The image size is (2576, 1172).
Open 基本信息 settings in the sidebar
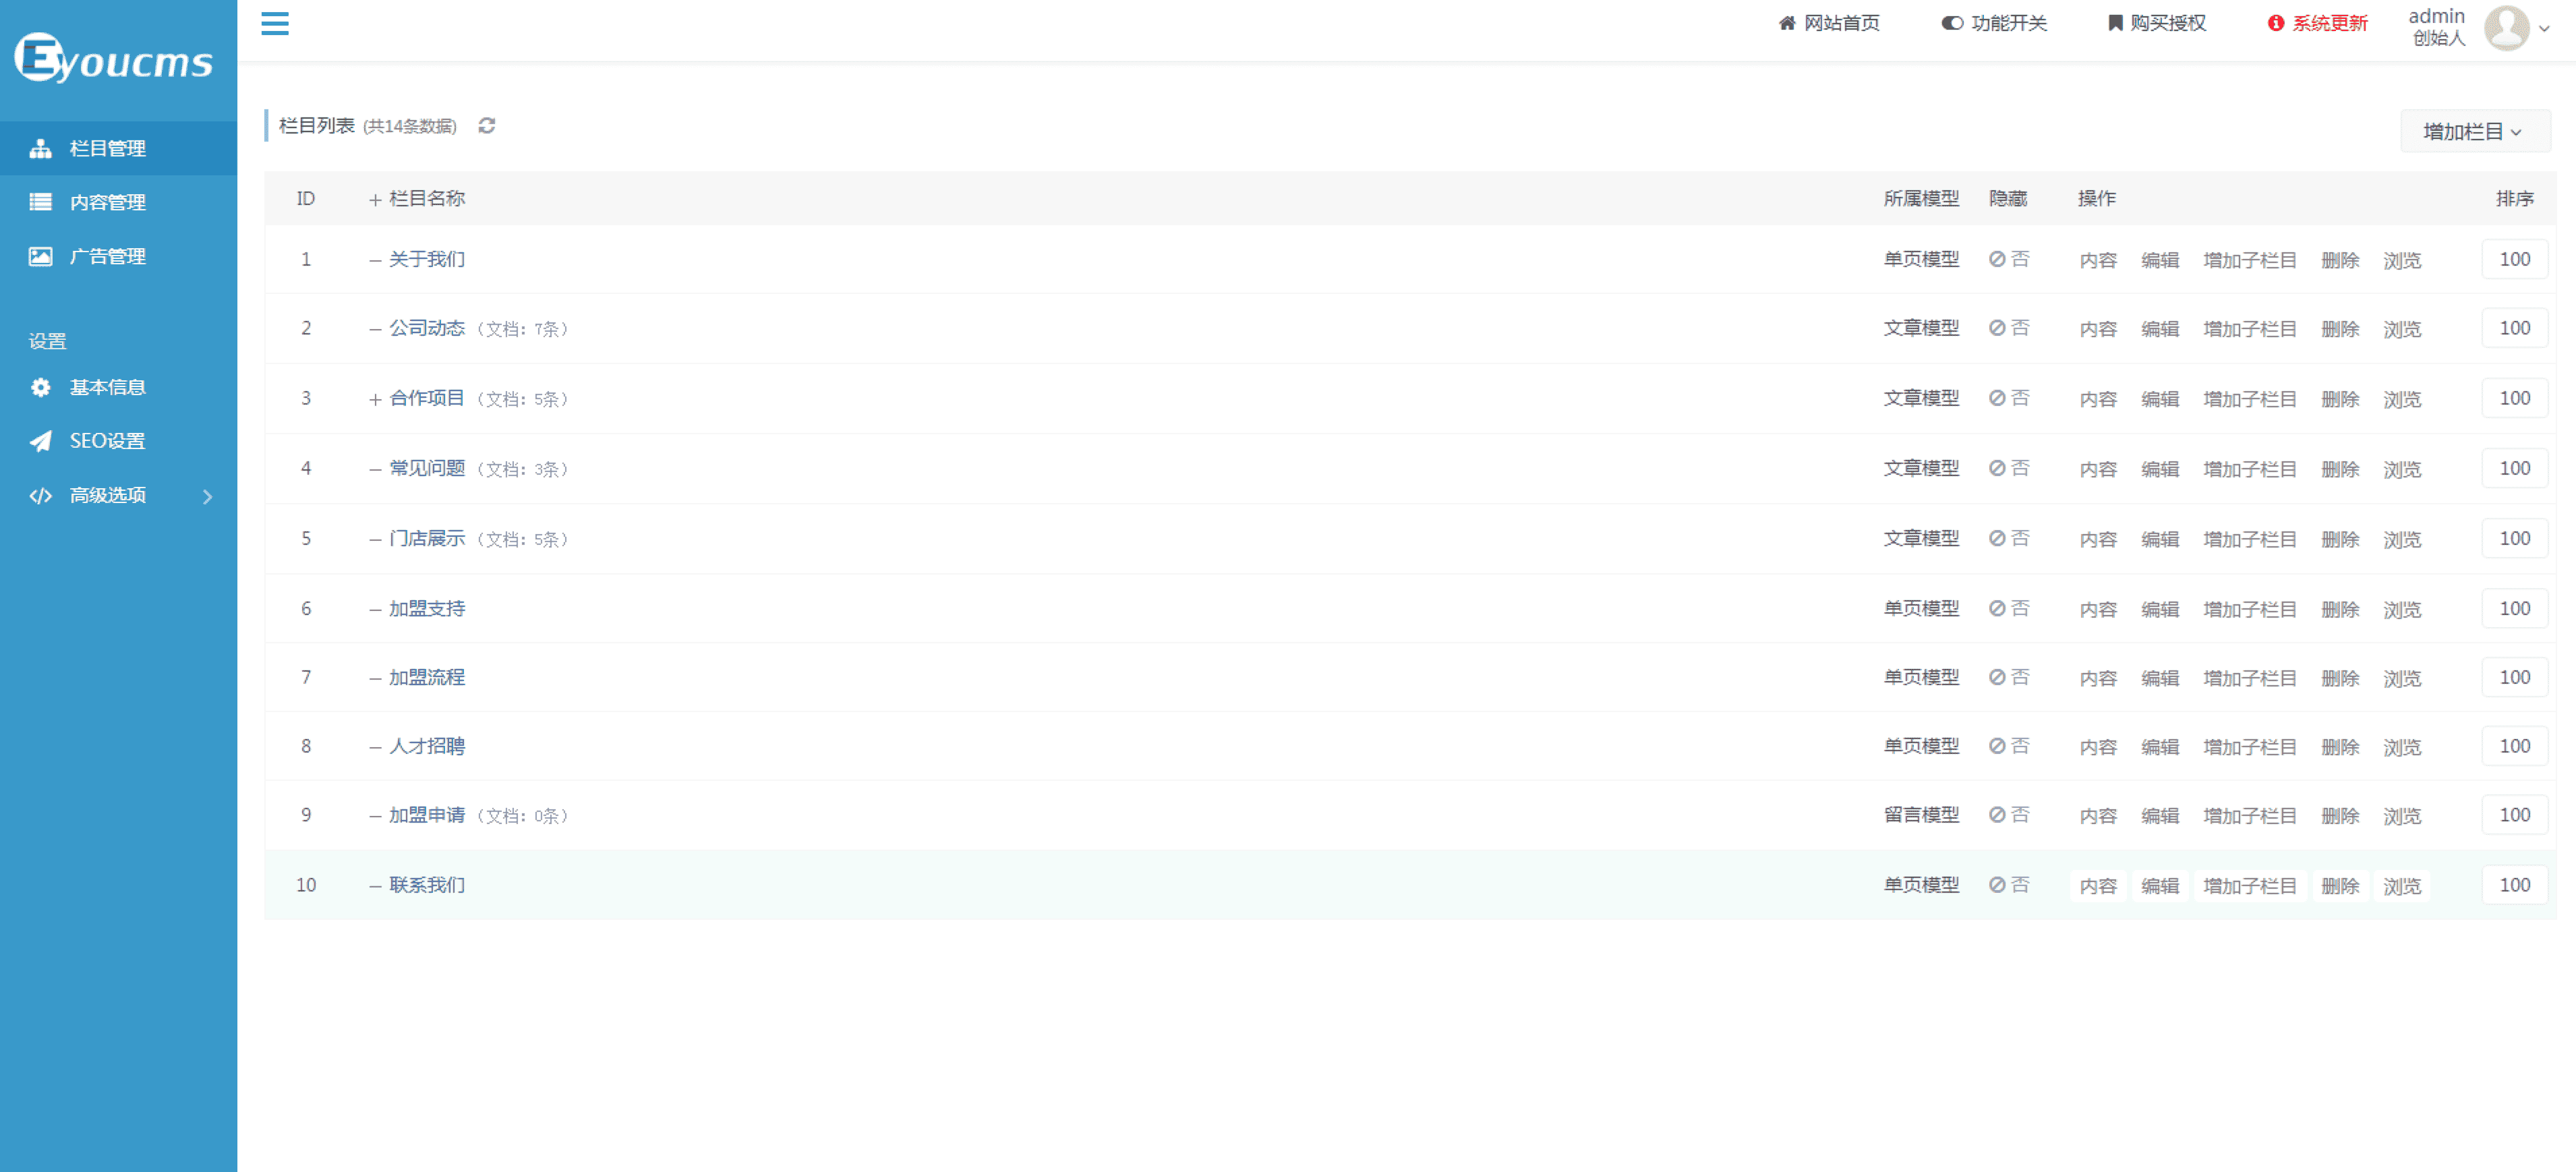(118, 387)
